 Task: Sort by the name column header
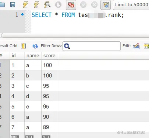point(33,56)
